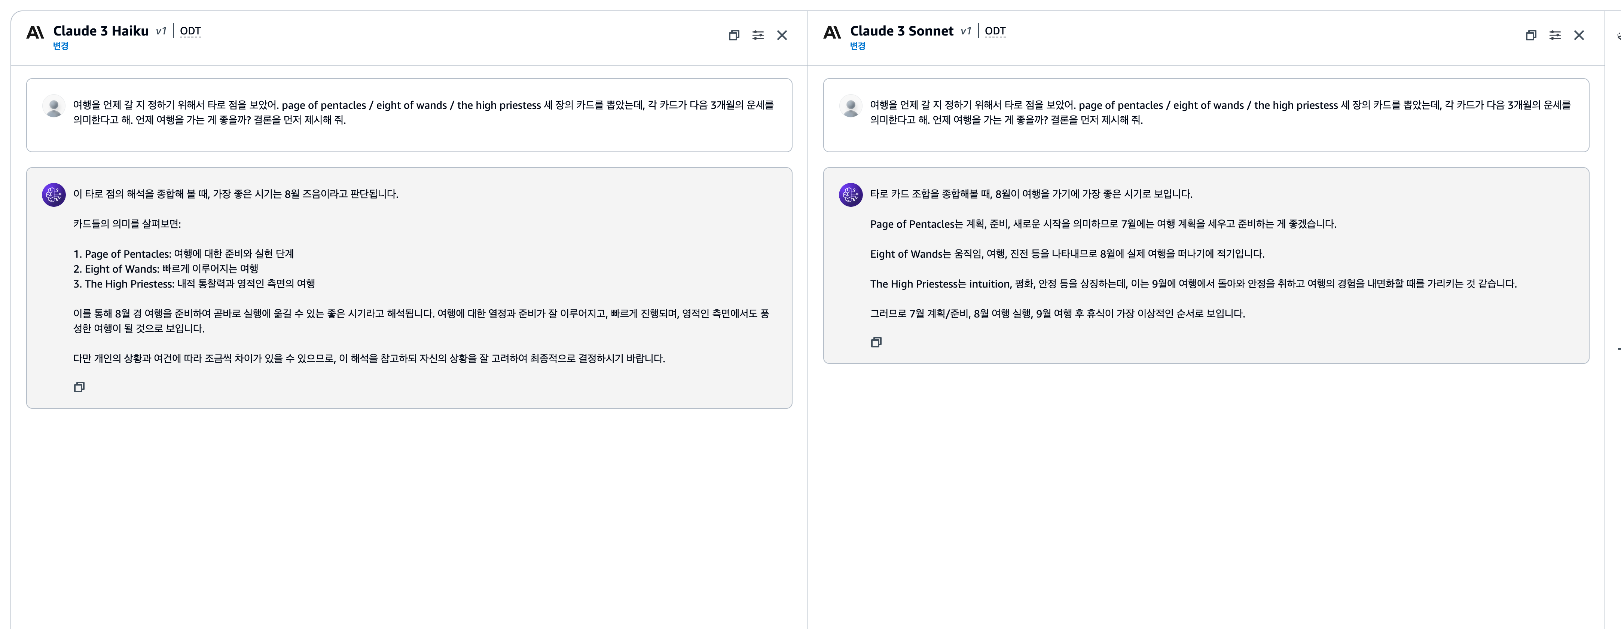Image resolution: width=1621 pixels, height=629 pixels.
Task: Copy the Haiku response text
Action: coord(79,387)
